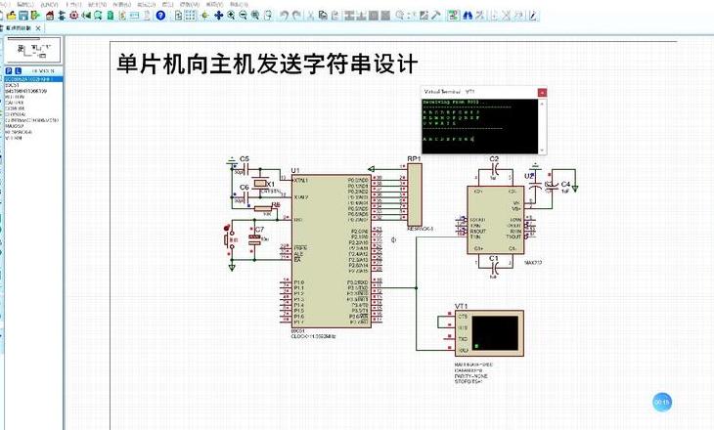
Task: Open the Source Code module icon
Action: click(x=134, y=16)
